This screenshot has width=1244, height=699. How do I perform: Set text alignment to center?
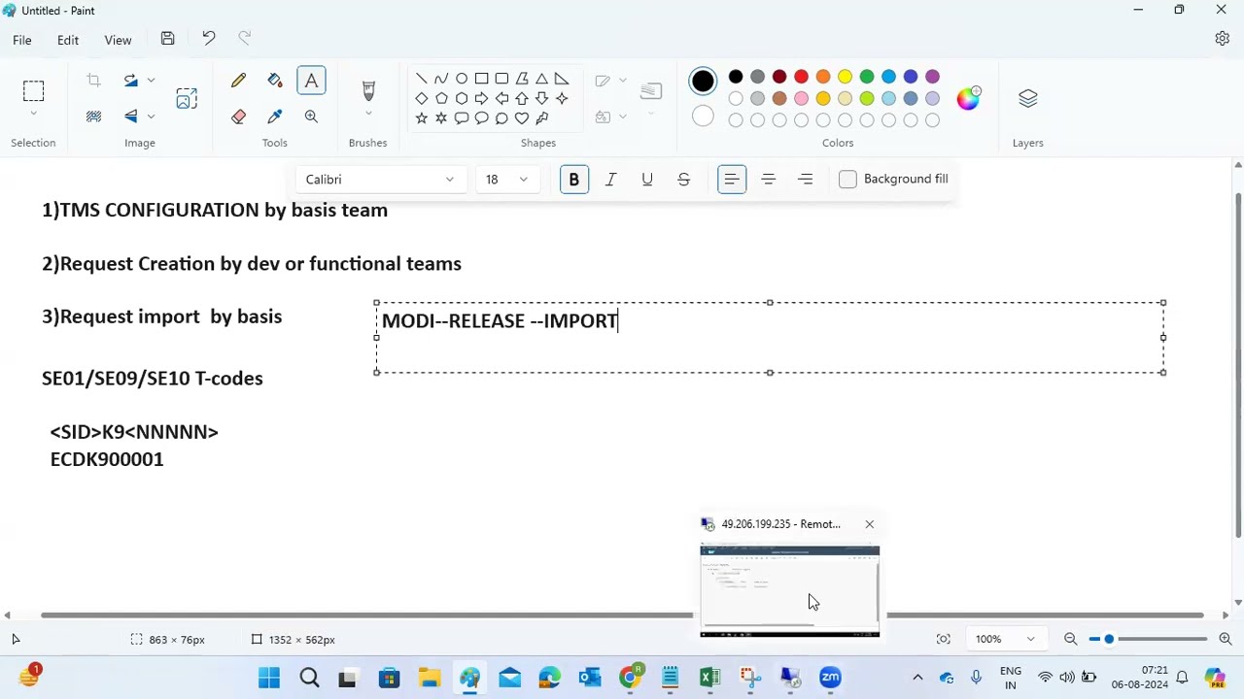point(769,180)
